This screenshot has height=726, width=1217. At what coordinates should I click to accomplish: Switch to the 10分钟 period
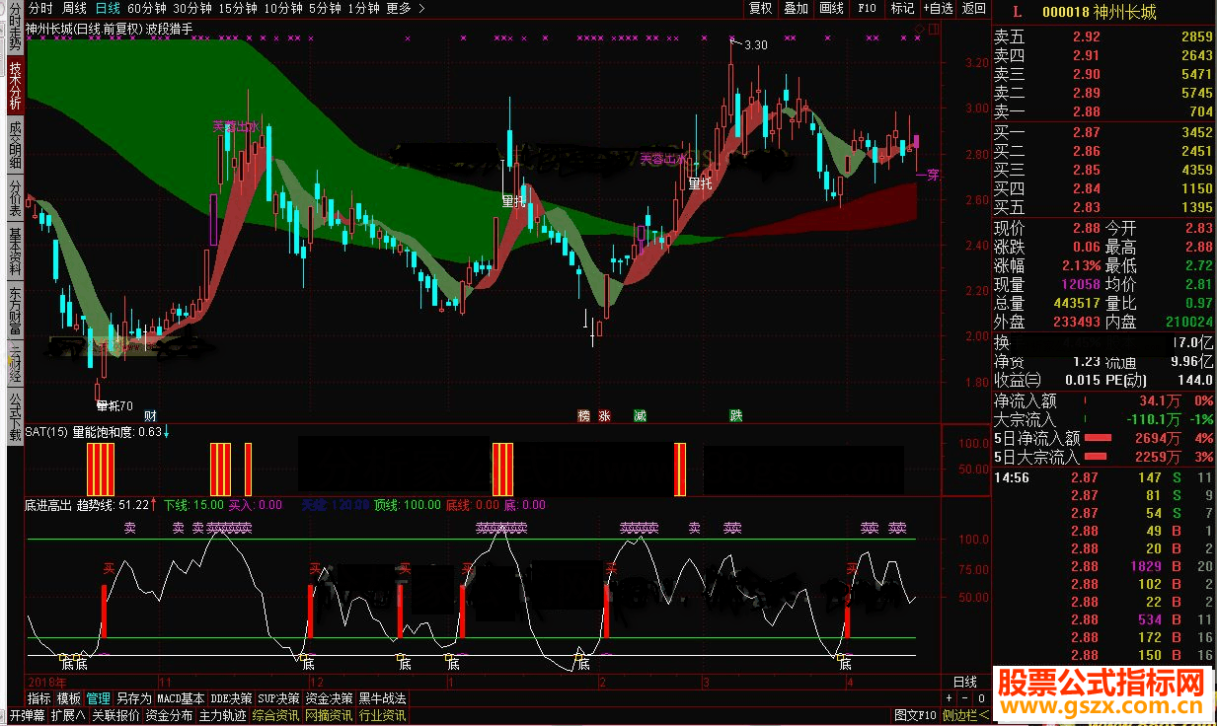point(282,8)
